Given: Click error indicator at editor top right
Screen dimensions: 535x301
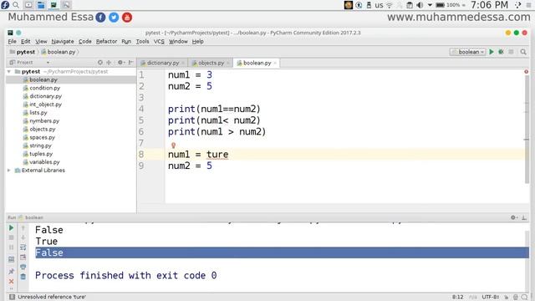Looking at the screenshot, I should click(x=526, y=72).
